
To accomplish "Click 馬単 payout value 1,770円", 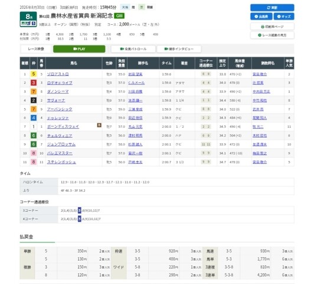I will pyautogui.click(x=263, y=259).
